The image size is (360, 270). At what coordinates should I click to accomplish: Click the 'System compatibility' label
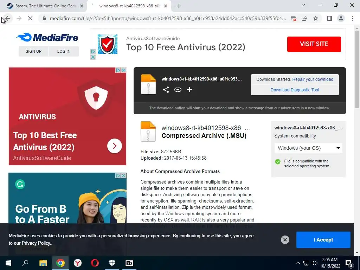(295, 136)
